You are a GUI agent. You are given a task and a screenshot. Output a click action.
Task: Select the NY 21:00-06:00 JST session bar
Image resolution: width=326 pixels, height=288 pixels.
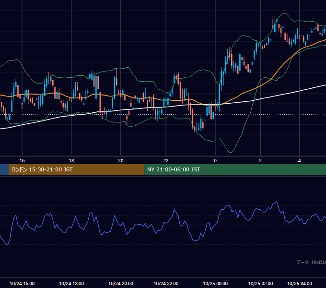pyautogui.click(x=235, y=169)
